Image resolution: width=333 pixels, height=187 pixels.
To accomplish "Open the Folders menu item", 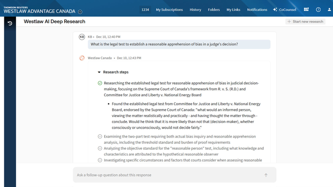I will (x=214, y=10).
